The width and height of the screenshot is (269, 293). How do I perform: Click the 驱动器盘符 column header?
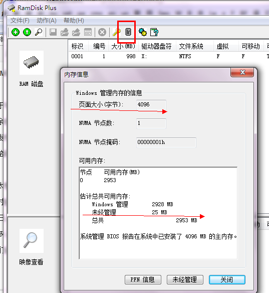(157, 46)
